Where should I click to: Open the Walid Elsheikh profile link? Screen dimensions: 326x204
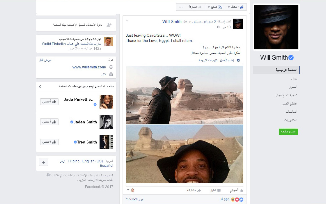point(54,44)
